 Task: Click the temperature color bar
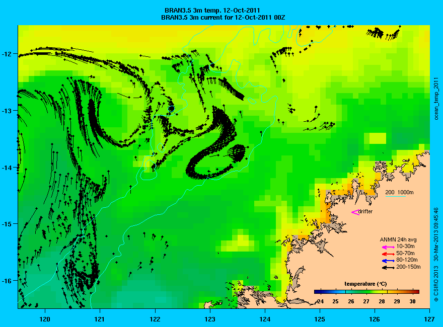[x=366, y=292]
